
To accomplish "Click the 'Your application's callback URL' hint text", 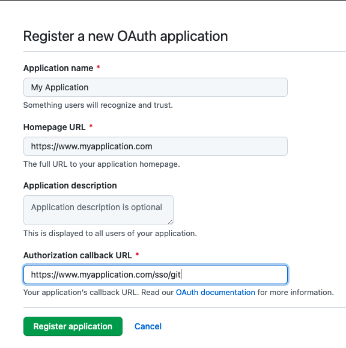I will pyautogui.click(x=178, y=292).
